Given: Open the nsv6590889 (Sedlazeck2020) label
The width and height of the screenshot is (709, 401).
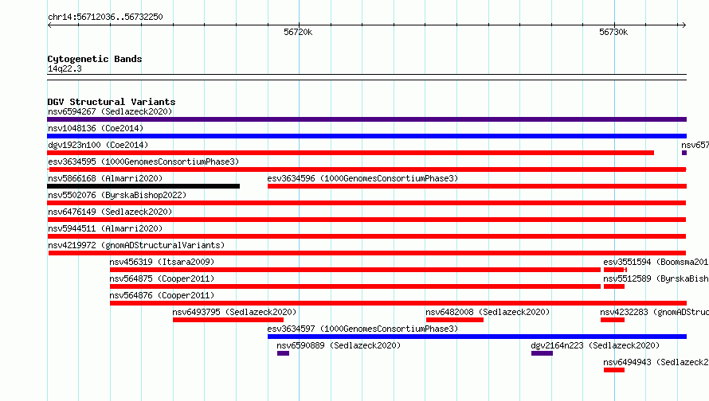Looking at the screenshot, I should point(339,345).
